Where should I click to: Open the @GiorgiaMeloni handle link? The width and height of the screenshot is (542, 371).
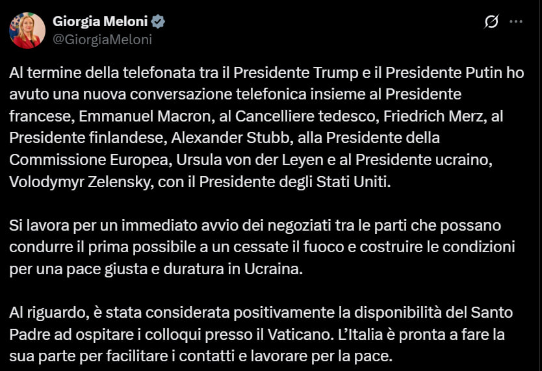(x=102, y=40)
